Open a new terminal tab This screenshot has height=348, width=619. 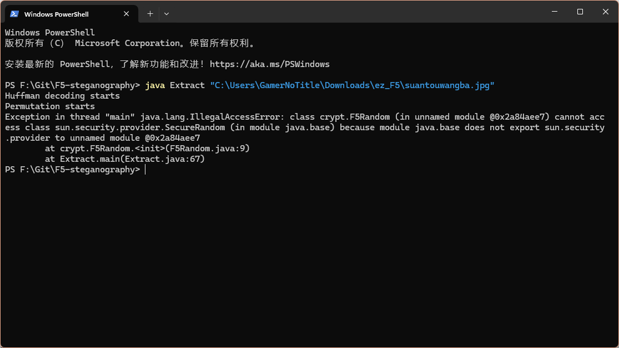(150, 14)
